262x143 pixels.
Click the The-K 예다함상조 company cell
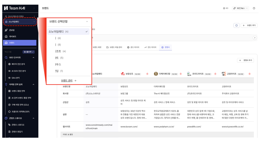point(162,94)
